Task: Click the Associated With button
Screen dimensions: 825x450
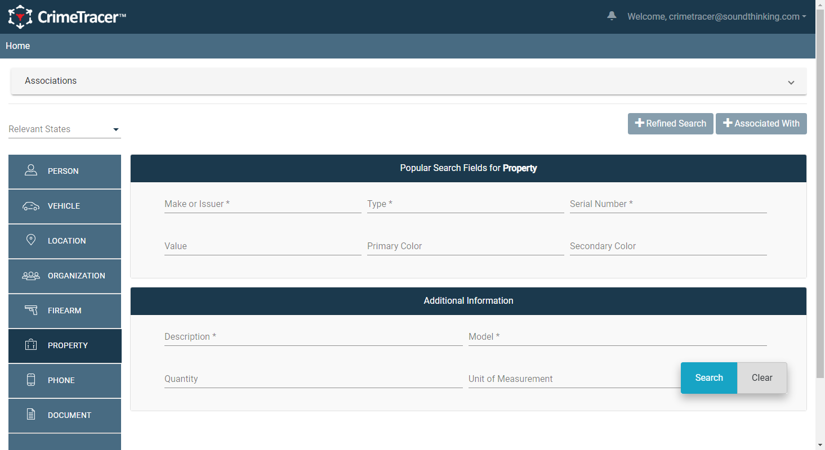Action: click(761, 124)
